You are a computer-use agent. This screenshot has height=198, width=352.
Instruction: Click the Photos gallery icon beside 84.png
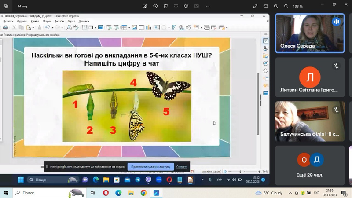(x=6, y=6)
